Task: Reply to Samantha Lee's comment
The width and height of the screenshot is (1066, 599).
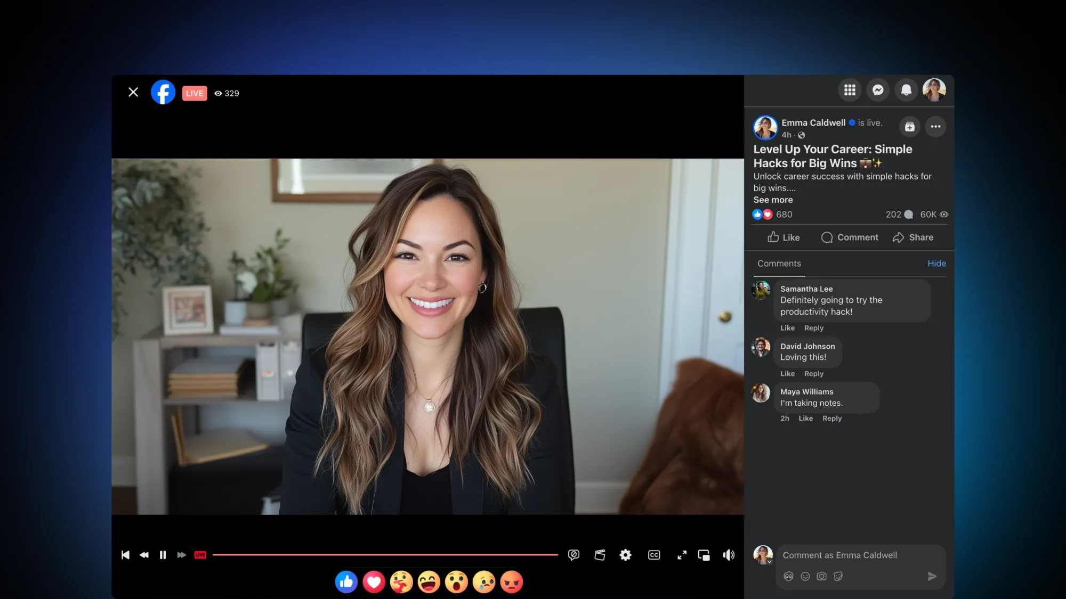Action: click(813, 327)
